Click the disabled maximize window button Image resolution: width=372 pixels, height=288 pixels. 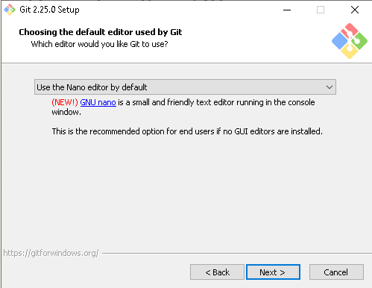click(x=321, y=10)
